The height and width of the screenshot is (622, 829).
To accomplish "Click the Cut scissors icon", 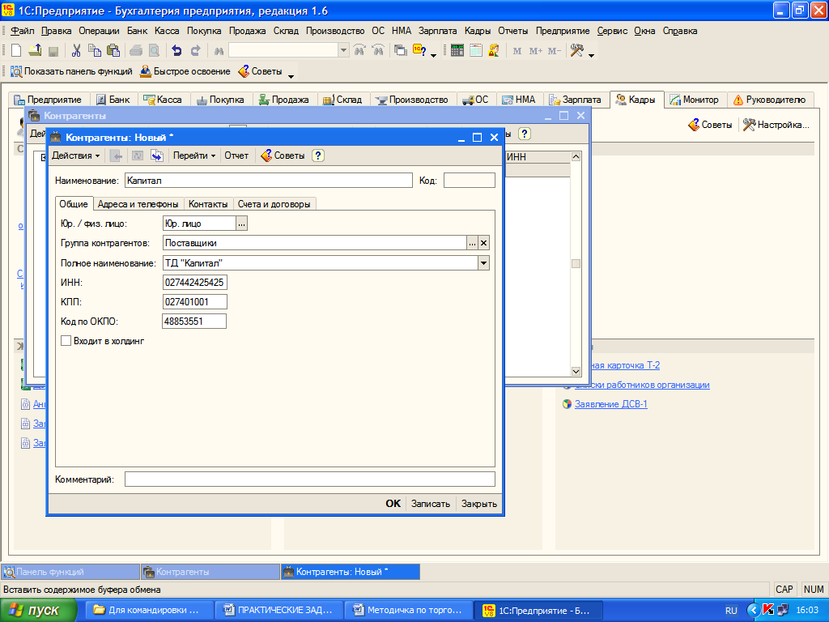I will [x=76, y=51].
